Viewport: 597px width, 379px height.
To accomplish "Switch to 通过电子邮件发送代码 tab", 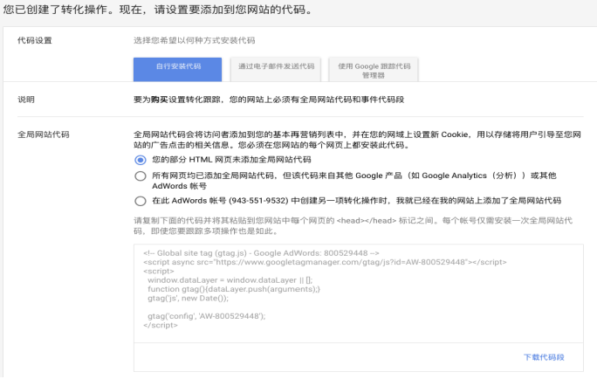I will [276, 69].
